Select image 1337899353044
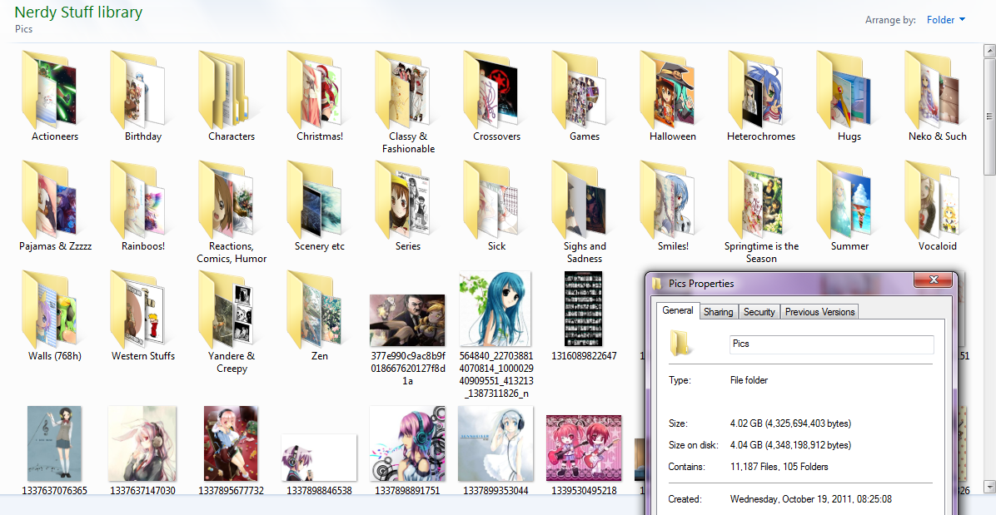Viewport: 996px width, 515px height. click(496, 444)
